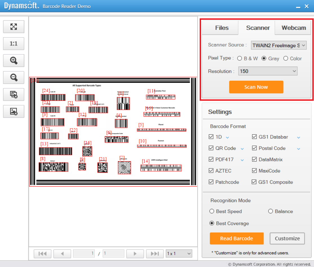The image size is (314, 267).
Task: Open the 1 x 1 view layout dropdown
Action: pos(179,253)
